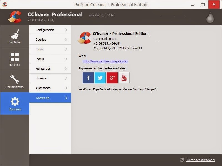Open the Avanzadas options page
The height and width of the screenshot is (166, 222).
(x=50, y=88)
